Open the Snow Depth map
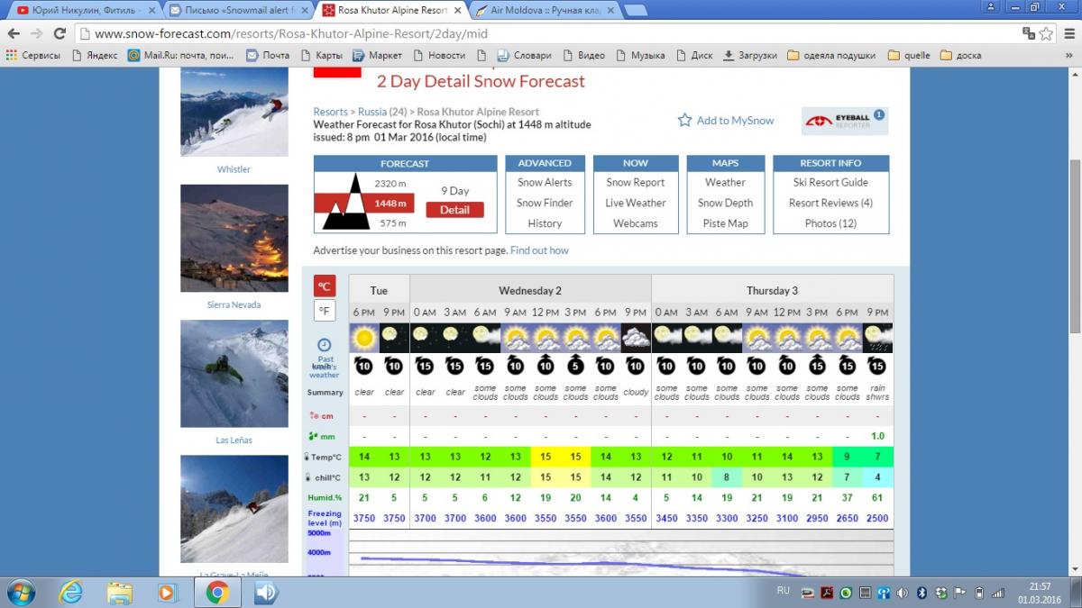1082x608 pixels. pos(725,203)
